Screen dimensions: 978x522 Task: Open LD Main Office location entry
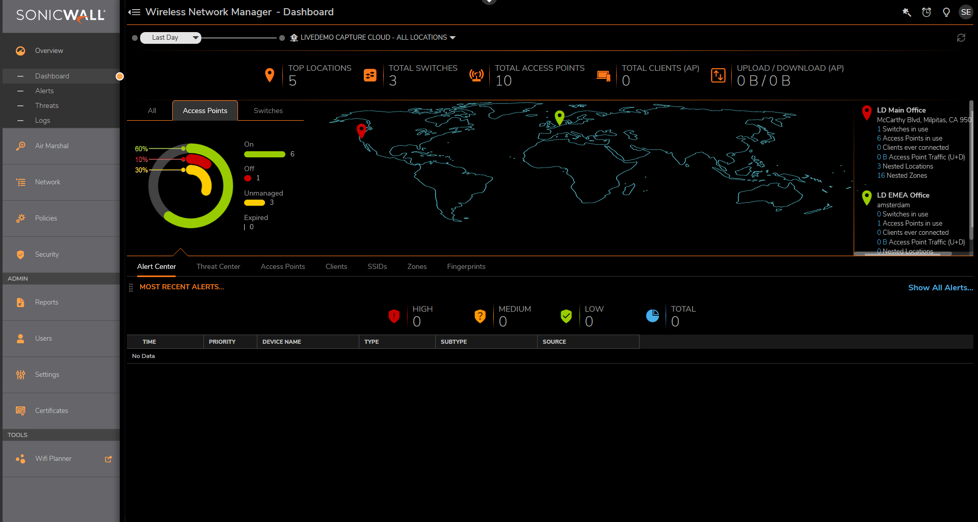pos(901,110)
